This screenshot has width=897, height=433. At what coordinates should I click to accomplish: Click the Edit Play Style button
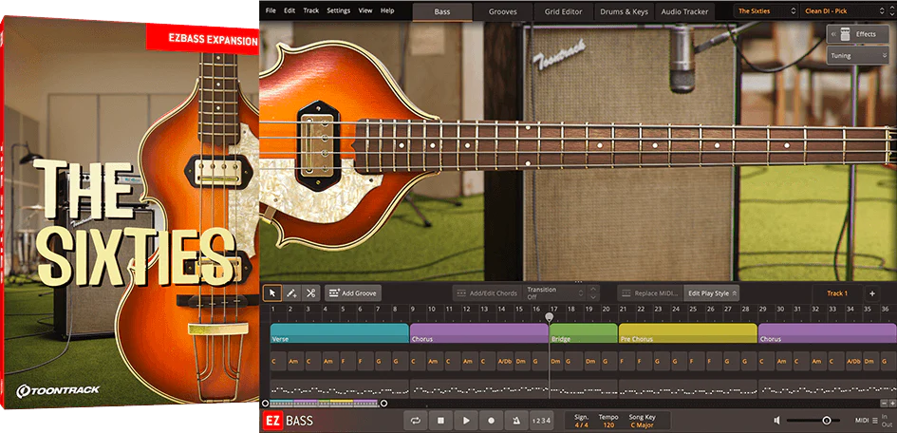point(712,293)
